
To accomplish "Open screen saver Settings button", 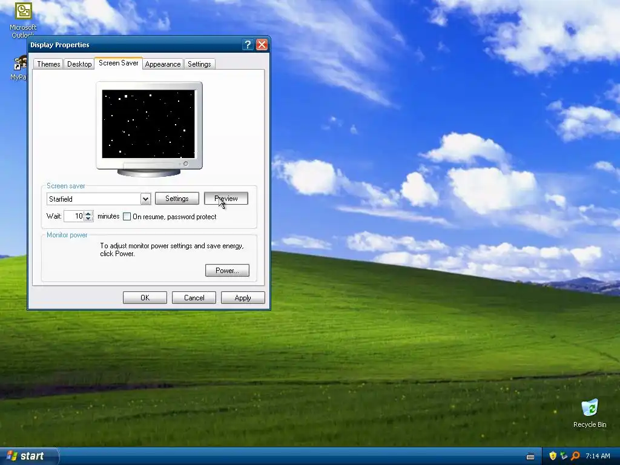I will pos(177,199).
